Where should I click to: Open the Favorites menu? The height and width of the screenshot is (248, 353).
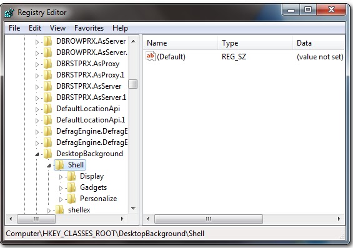pos(89,28)
